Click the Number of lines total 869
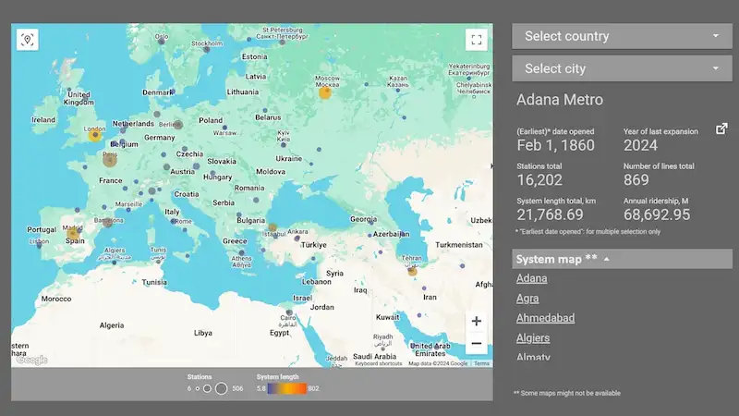The height and width of the screenshot is (416, 739). 636,180
